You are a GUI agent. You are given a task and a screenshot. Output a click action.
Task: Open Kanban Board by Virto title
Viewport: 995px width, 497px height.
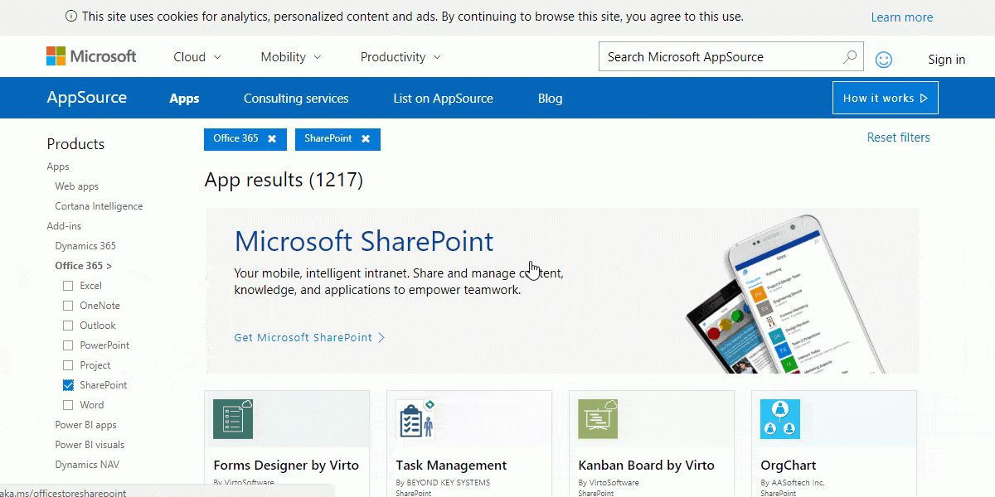pyautogui.click(x=646, y=466)
